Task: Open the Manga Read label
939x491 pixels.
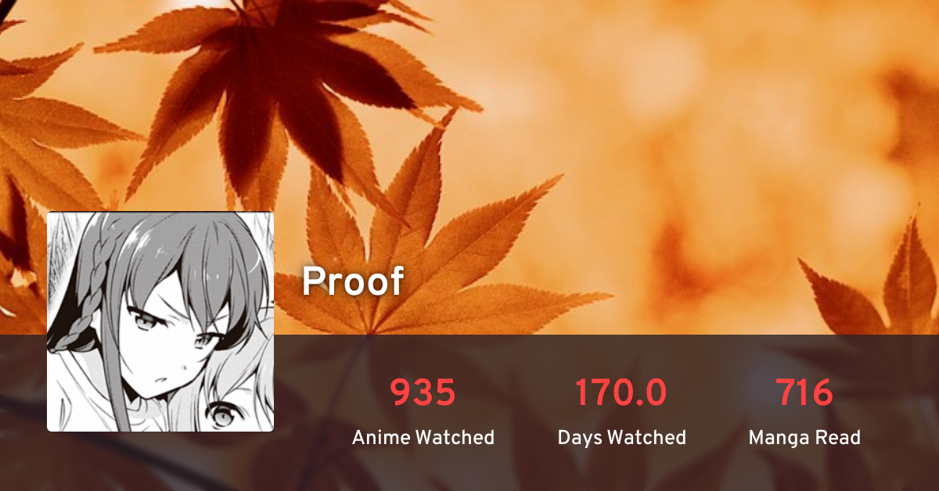Action: pyautogui.click(x=804, y=437)
